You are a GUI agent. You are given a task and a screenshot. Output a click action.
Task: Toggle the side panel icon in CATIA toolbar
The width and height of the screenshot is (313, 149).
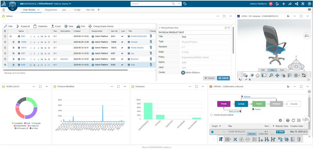tap(264, 75)
